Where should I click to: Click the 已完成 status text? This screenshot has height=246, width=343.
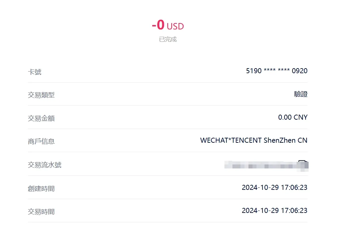point(168,39)
